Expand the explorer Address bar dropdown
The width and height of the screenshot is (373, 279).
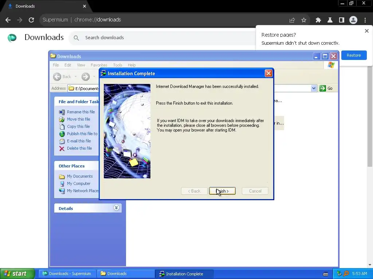[x=314, y=88]
